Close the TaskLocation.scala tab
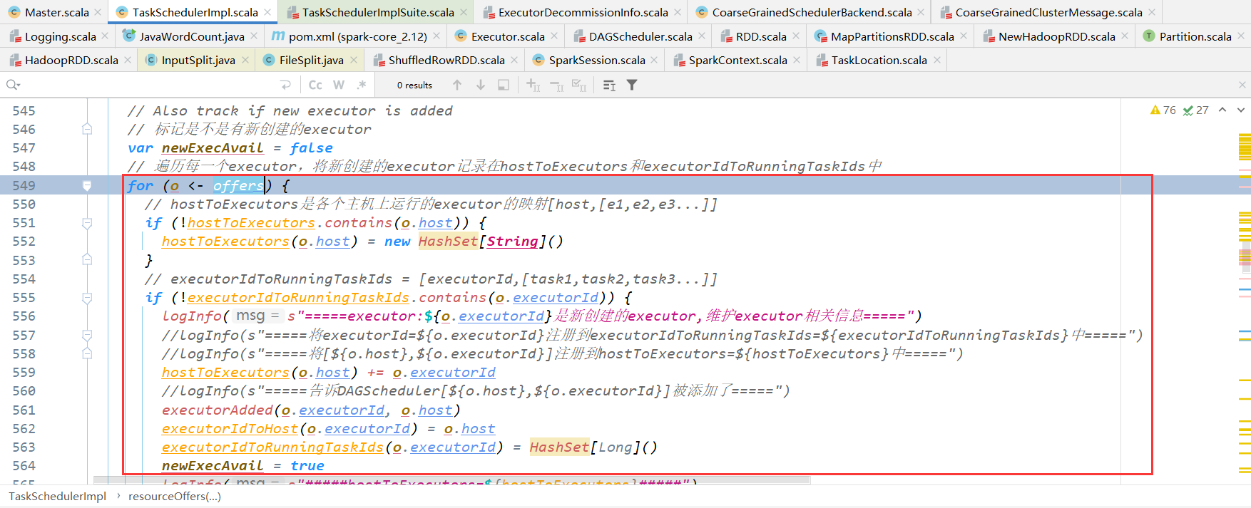The image size is (1251, 508). click(937, 60)
